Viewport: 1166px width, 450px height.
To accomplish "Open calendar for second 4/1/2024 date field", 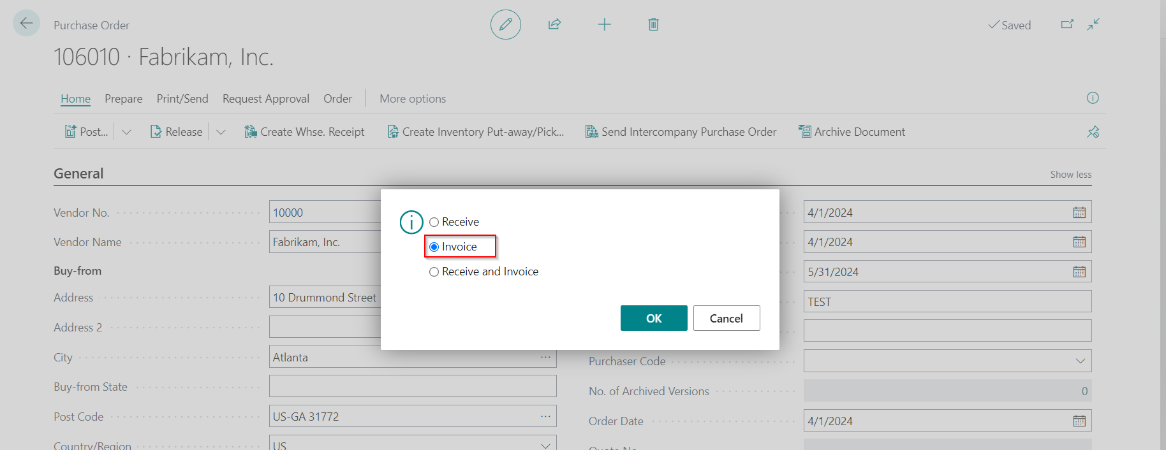I will coord(1079,242).
